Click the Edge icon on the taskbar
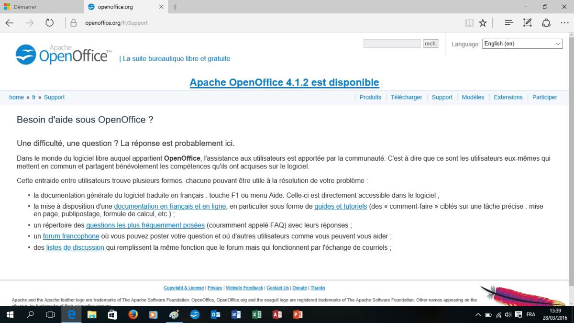The width and height of the screenshot is (574, 323). click(x=71, y=314)
